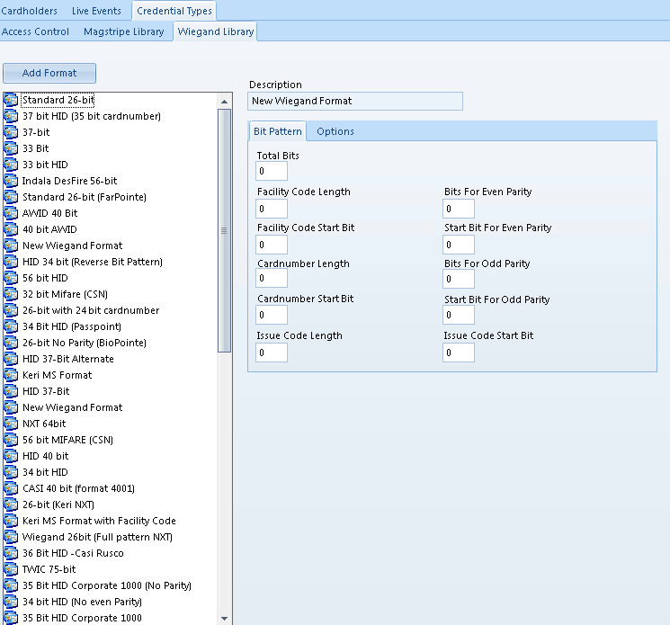Click the icon beside 32 bit Mifare (CSN)
Viewport: 670px width, 625px height.
pyautogui.click(x=11, y=294)
